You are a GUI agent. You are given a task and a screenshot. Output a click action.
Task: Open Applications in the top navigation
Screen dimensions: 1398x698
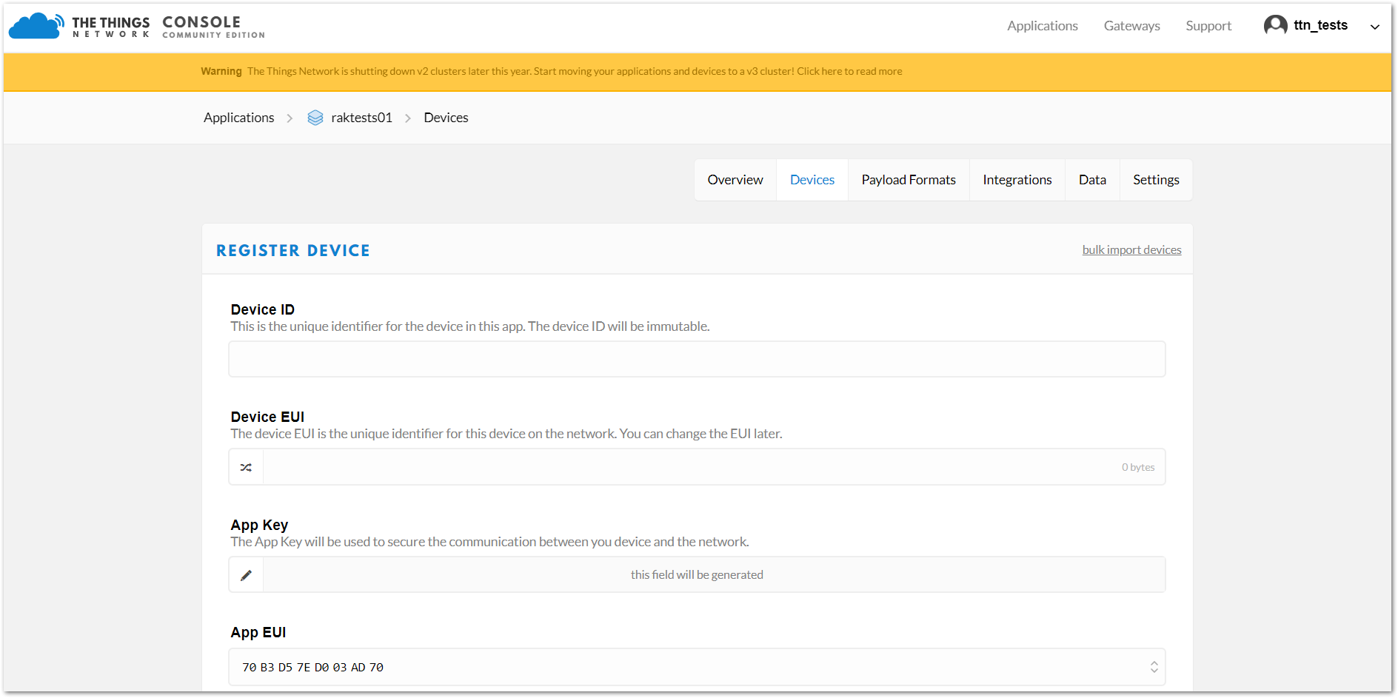click(1042, 26)
